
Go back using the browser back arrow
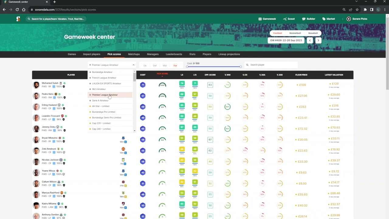[x=4, y=9]
